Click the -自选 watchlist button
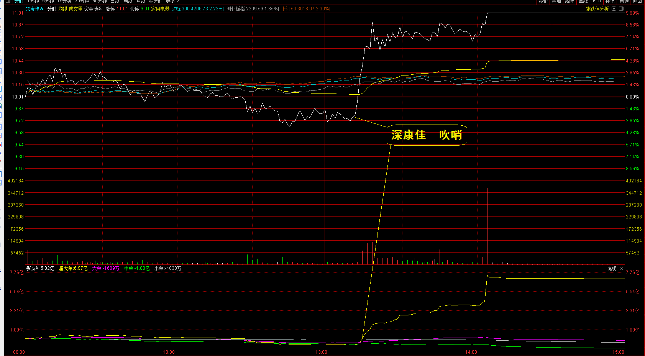Viewport: 645px width, 356px height. click(x=624, y=2)
